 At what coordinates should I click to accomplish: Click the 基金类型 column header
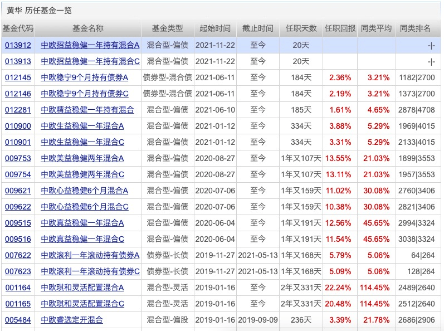click(x=167, y=28)
